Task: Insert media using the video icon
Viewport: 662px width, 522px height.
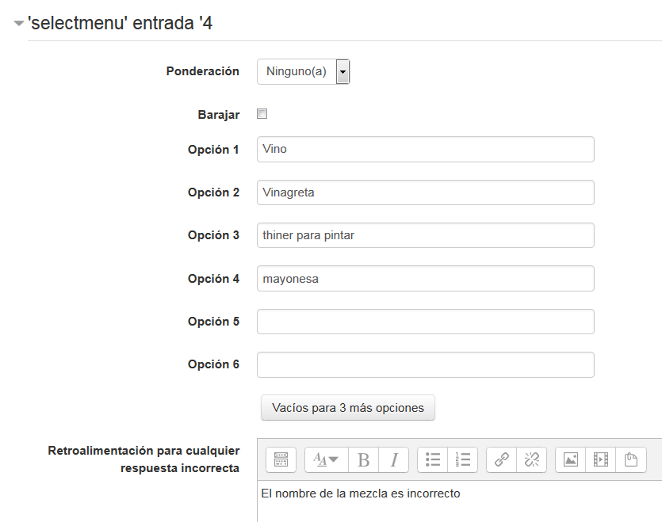Action: click(x=601, y=459)
